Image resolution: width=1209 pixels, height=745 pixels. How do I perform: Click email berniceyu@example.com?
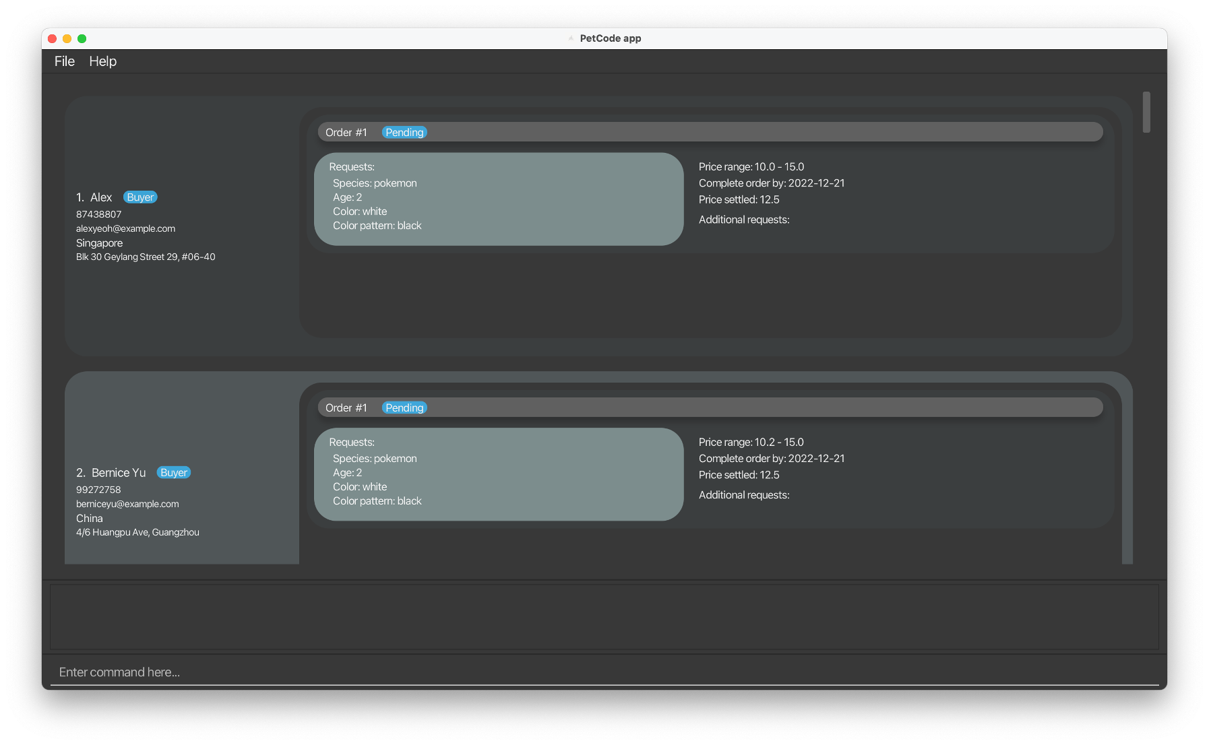click(x=127, y=504)
